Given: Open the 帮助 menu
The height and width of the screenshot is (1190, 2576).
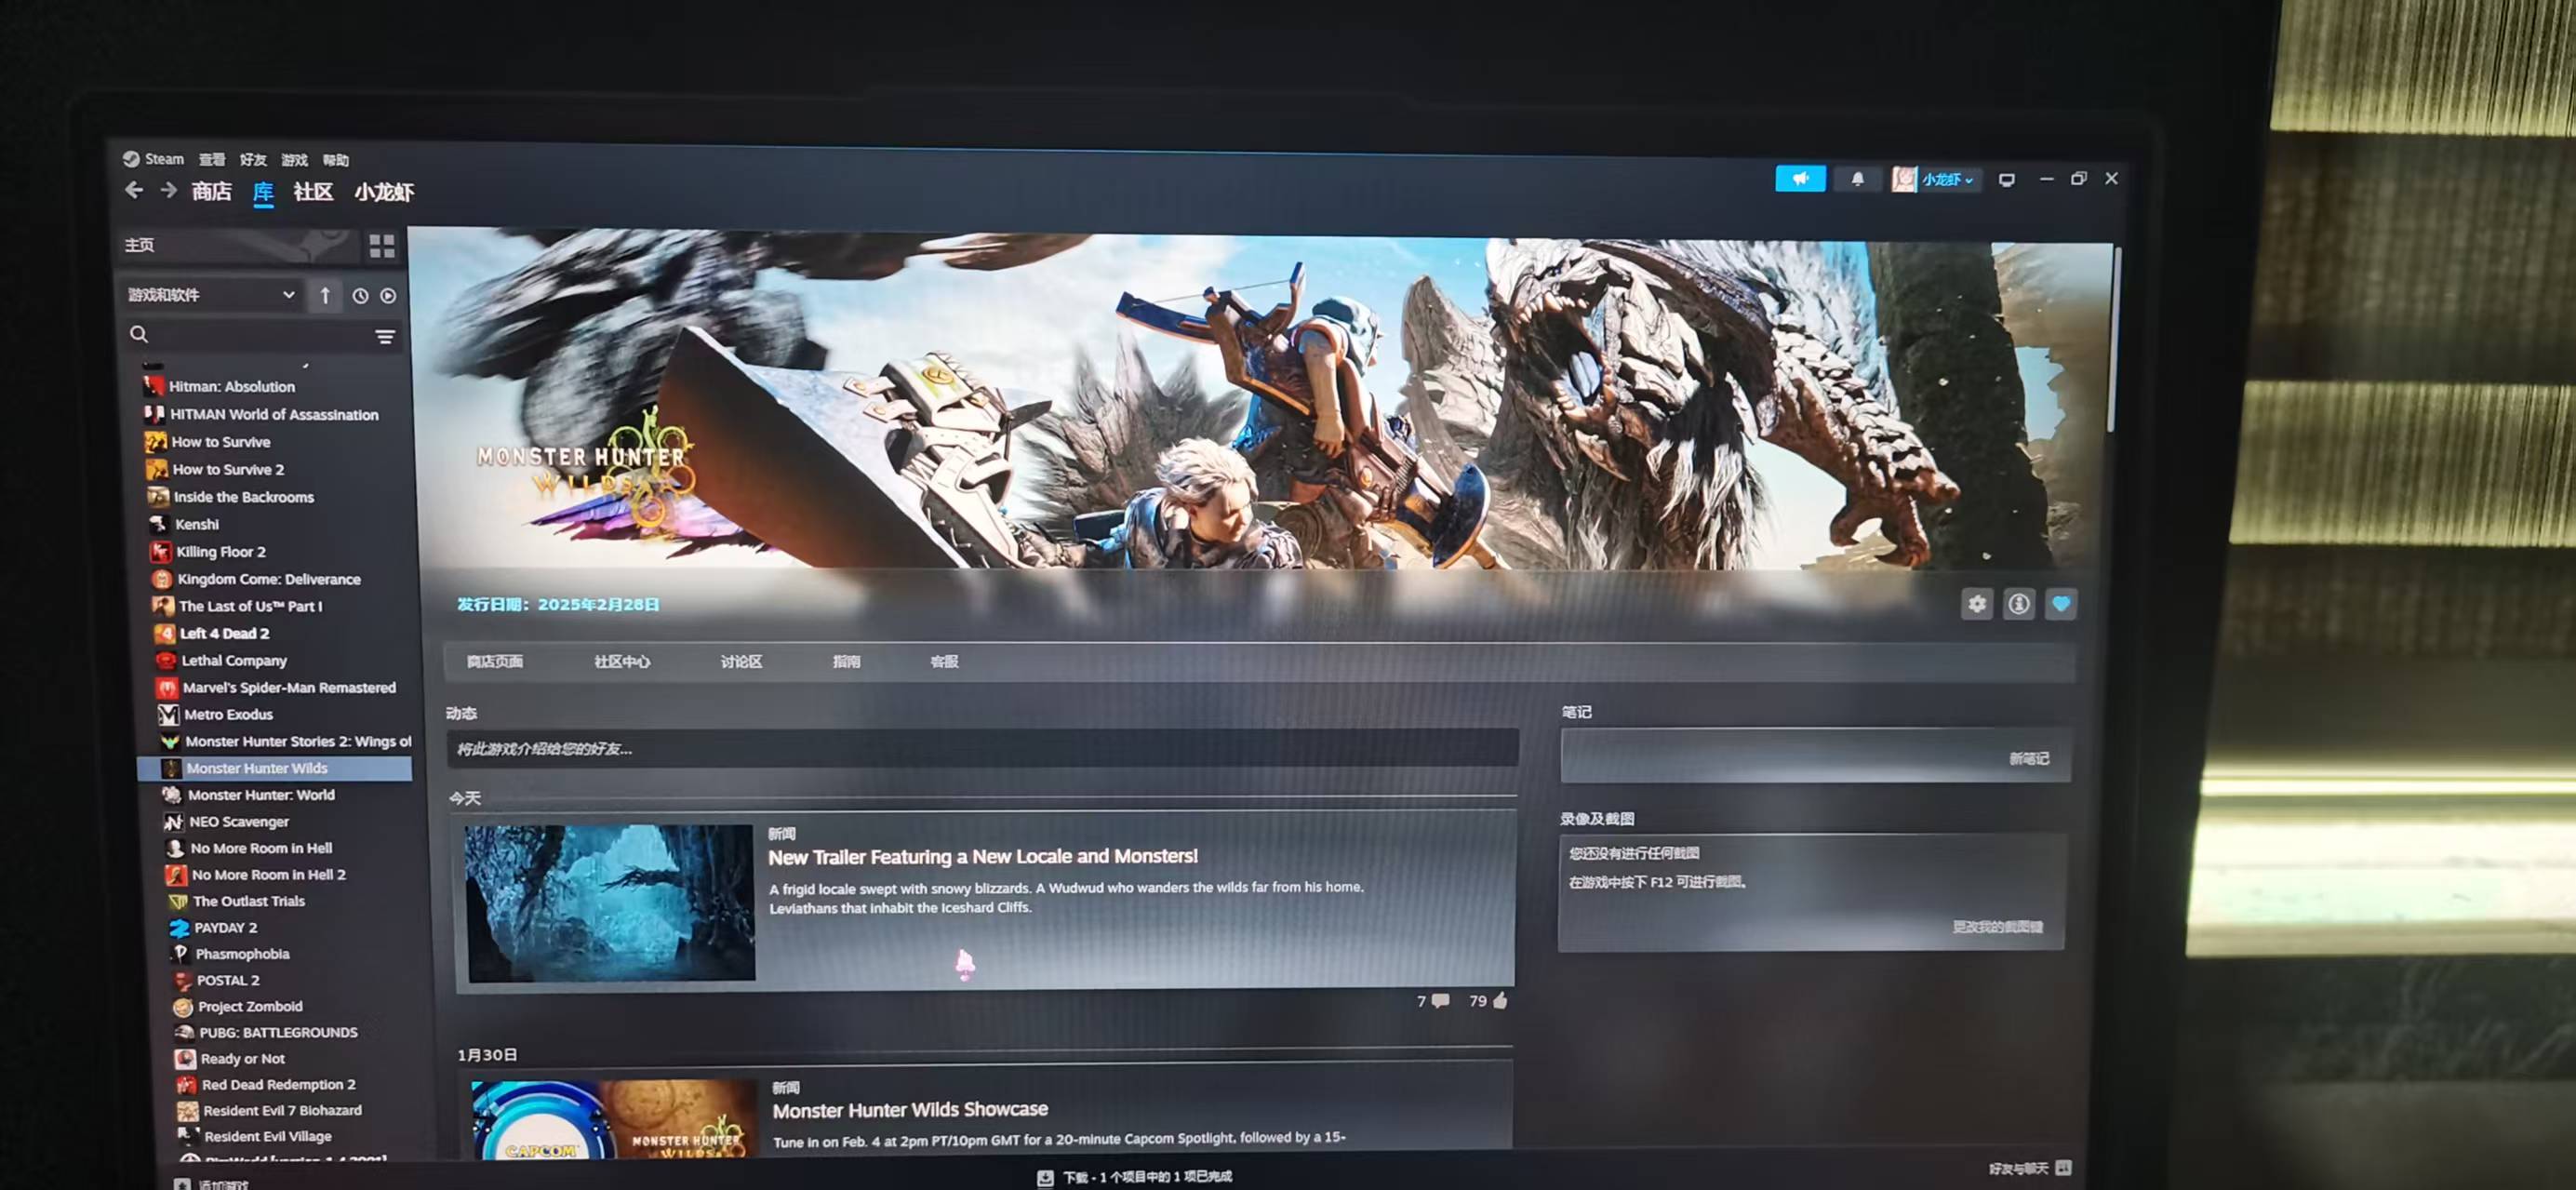Looking at the screenshot, I should pyautogui.click(x=336, y=160).
